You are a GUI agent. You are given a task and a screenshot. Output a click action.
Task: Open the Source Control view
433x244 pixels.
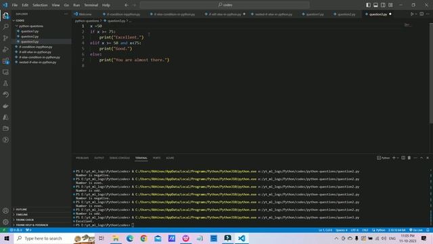(5, 38)
